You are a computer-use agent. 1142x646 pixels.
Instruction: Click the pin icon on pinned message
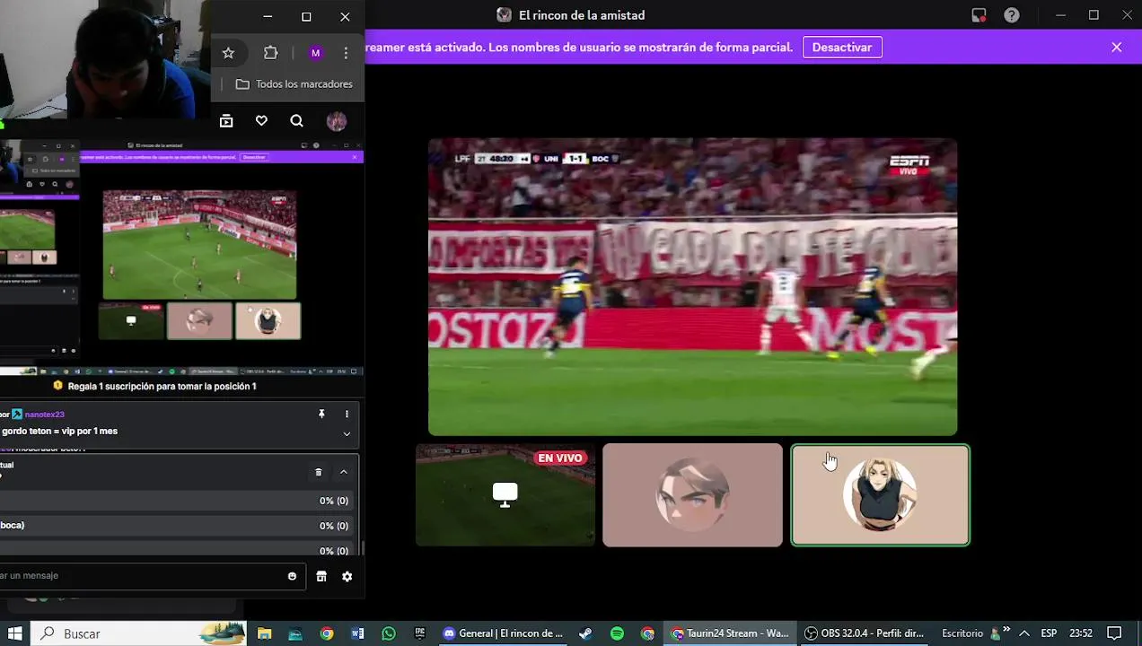pos(321,415)
